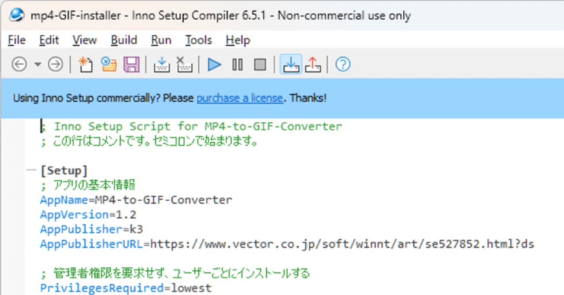Click the Navigate Back arrow icon

pos(19,65)
